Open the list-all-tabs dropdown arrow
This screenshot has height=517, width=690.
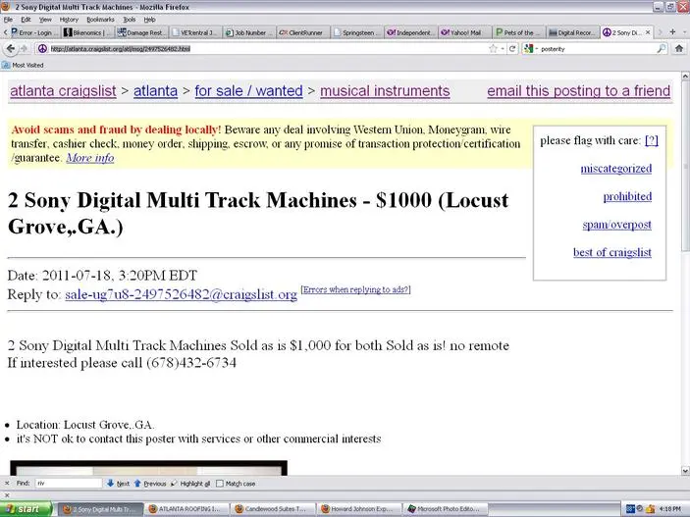point(685,32)
